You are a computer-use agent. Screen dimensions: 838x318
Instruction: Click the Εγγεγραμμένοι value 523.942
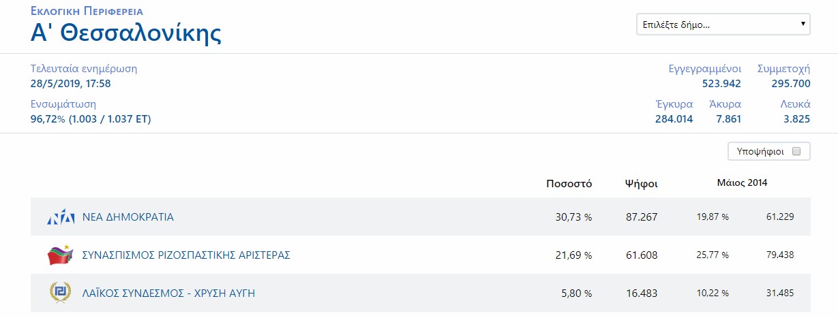pyautogui.click(x=721, y=84)
